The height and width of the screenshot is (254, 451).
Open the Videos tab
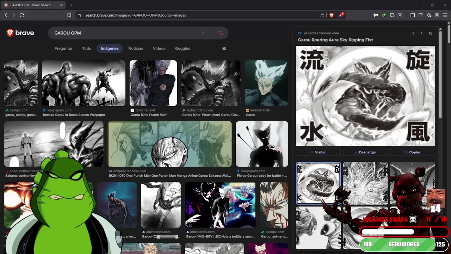point(159,48)
